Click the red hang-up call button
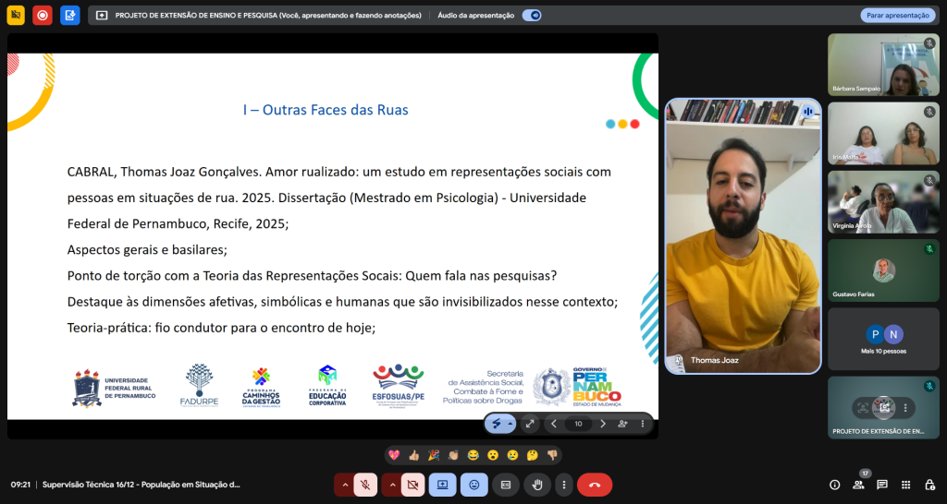The width and height of the screenshot is (947, 504). (x=594, y=485)
